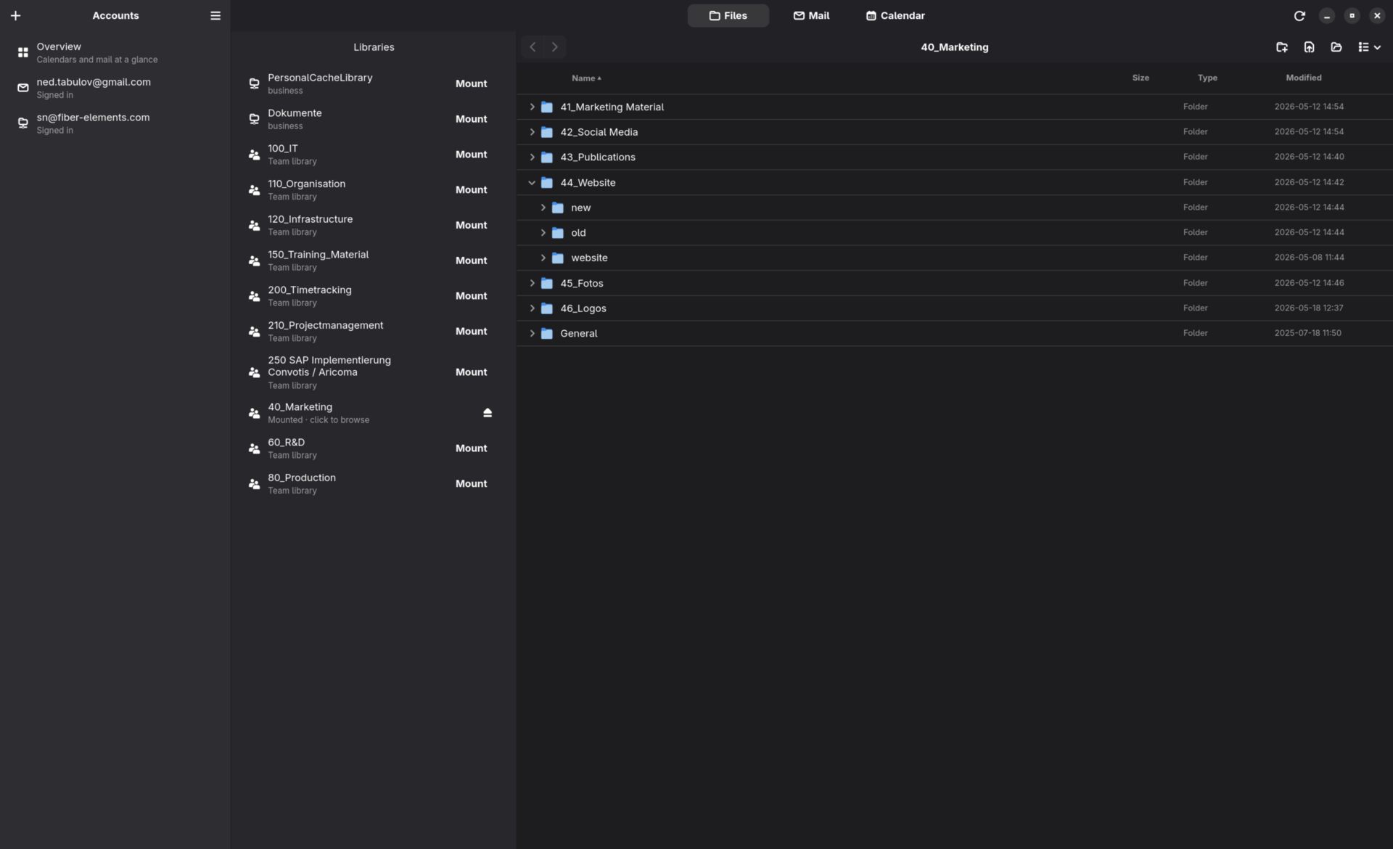Click the folder icon of General
The image size is (1393, 849).
pos(547,334)
